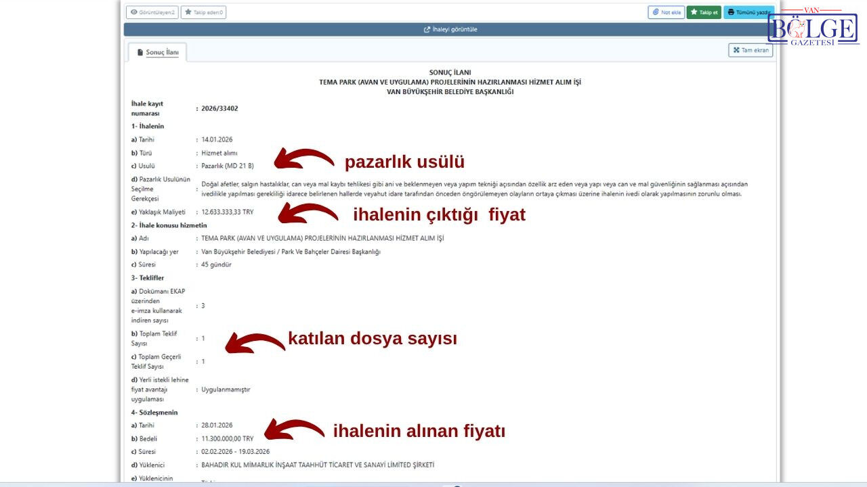Print all via Tümünü yazdır

pyautogui.click(x=748, y=12)
